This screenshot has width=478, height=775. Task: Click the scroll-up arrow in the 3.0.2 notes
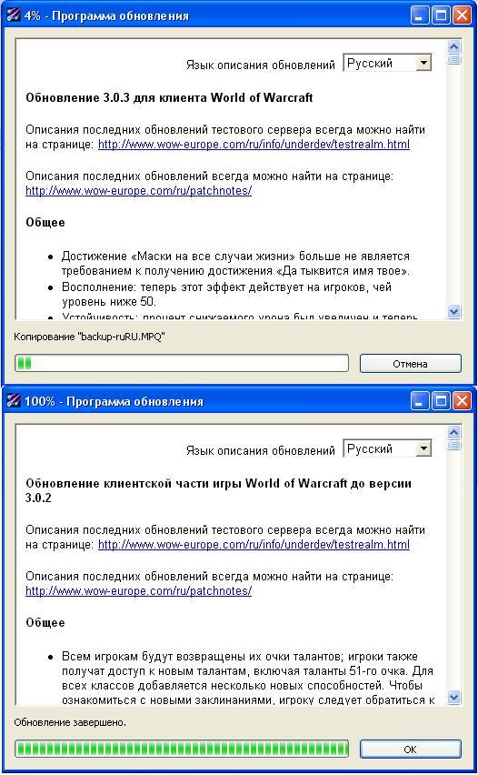click(453, 432)
